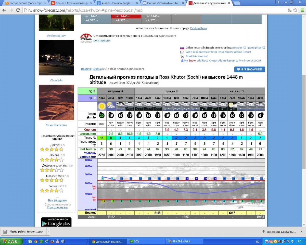The height and width of the screenshot is (245, 306).
Task: Click the '7.3' snow cm cell
Action: 186,130
